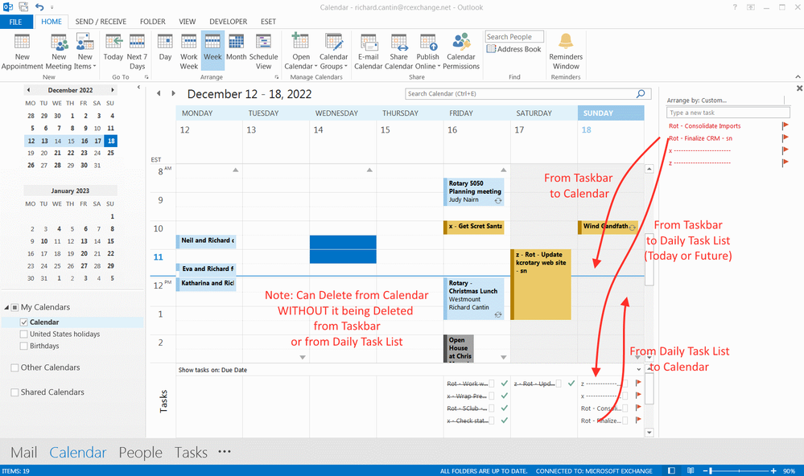Uncheck the Calendar checkbox

24,322
